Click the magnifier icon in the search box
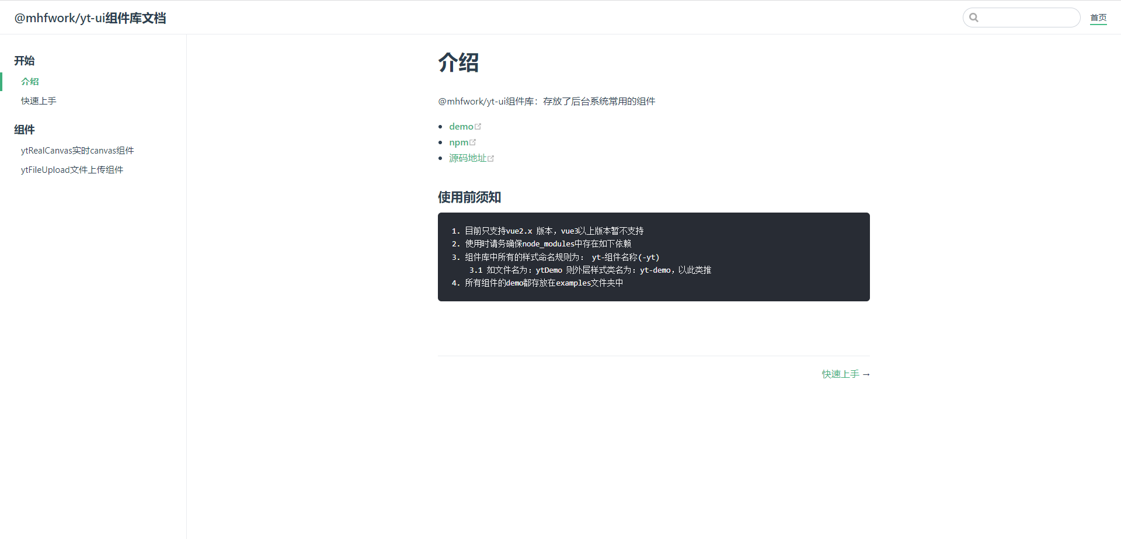 click(x=974, y=18)
